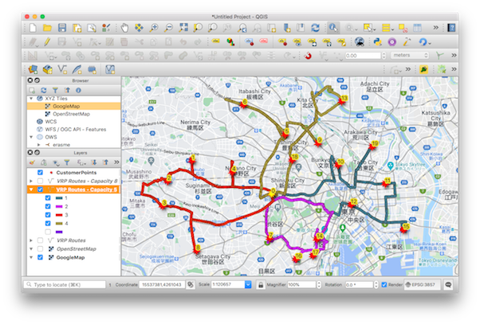
Task: Select the VRP Routes layer row
Action: [74, 240]
